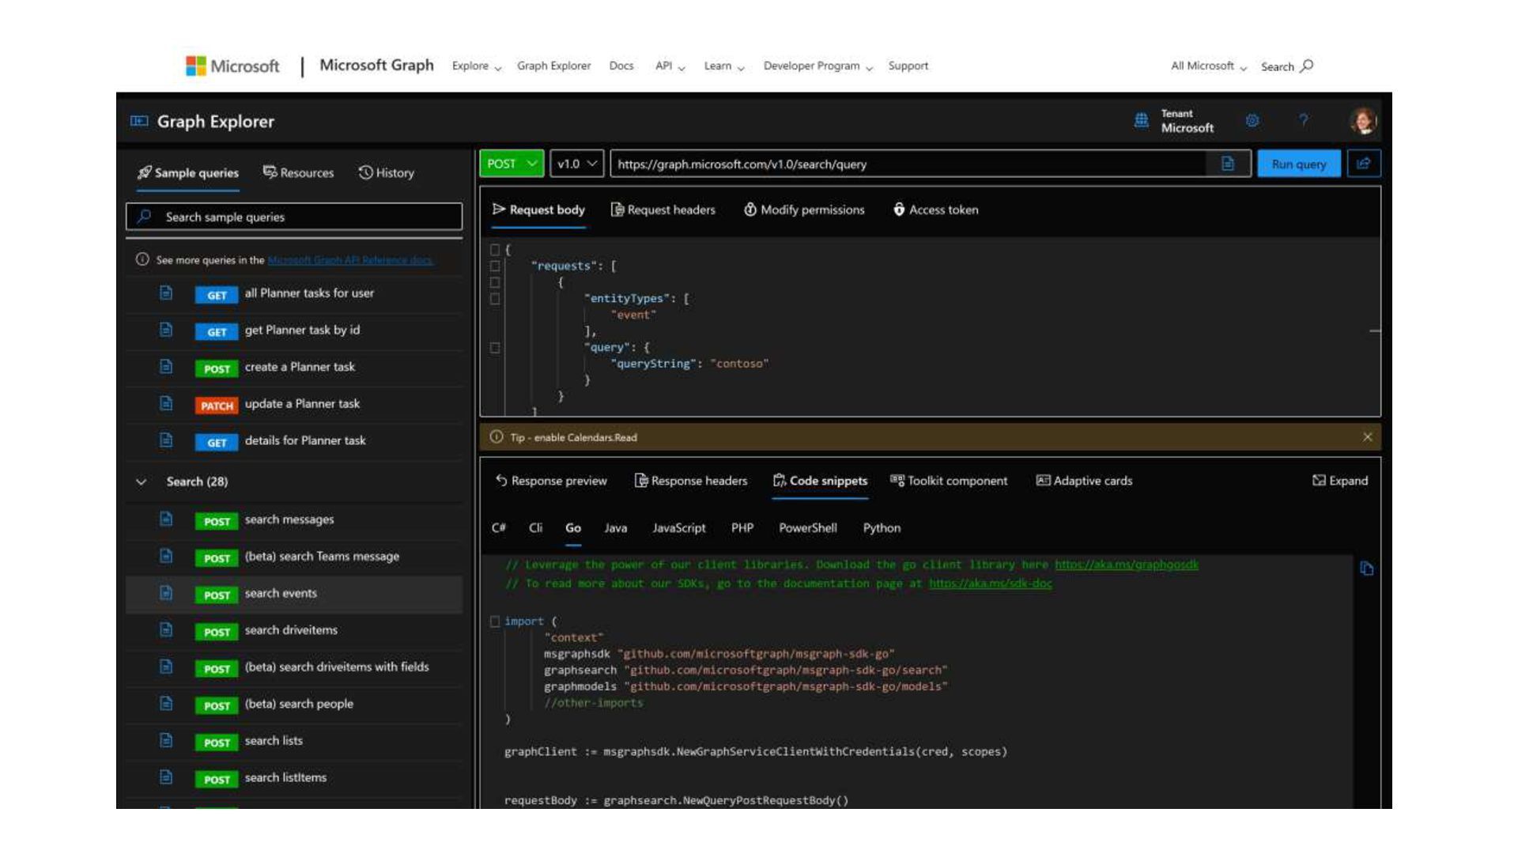Screen dimensions: 1518x854
Task: Click the top Search magnifier icon
Action: (x=1307, y=66)
